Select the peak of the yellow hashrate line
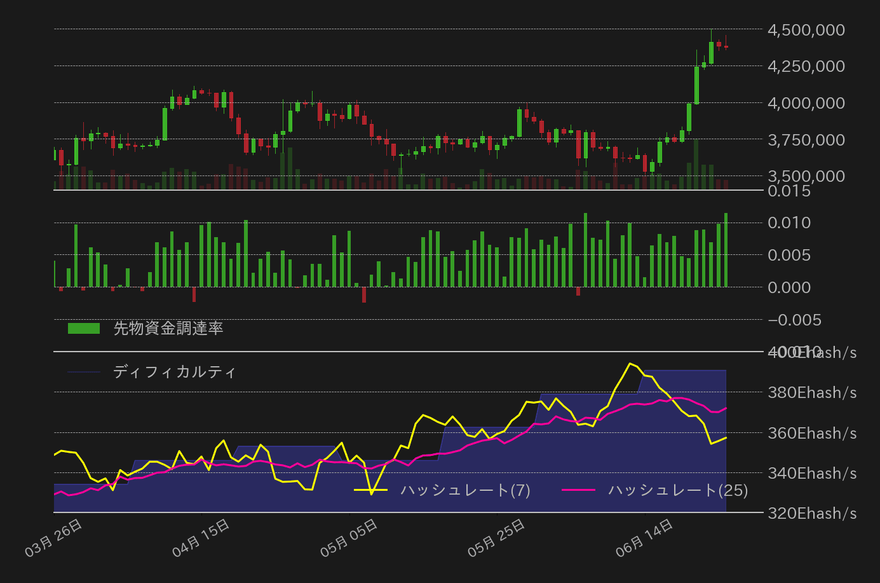This screenshot has width=880, height=583. tap(630, 364)
